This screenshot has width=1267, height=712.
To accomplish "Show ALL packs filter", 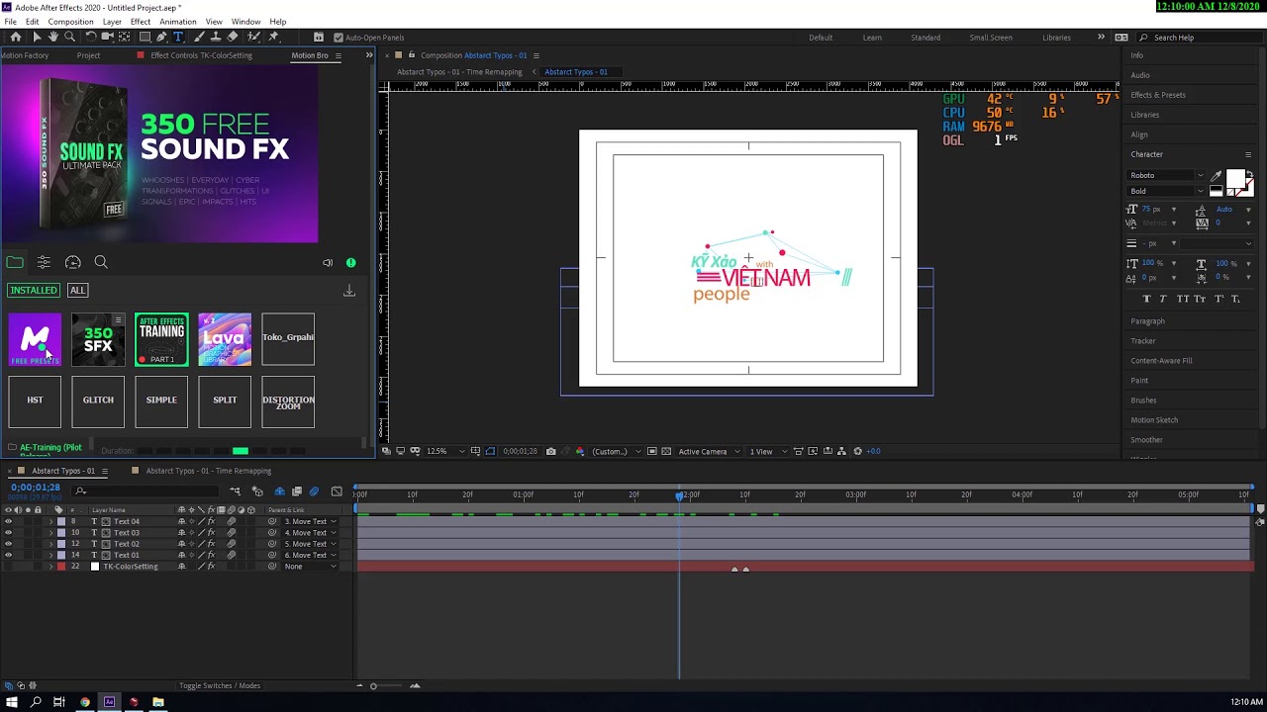I will 77,291.
